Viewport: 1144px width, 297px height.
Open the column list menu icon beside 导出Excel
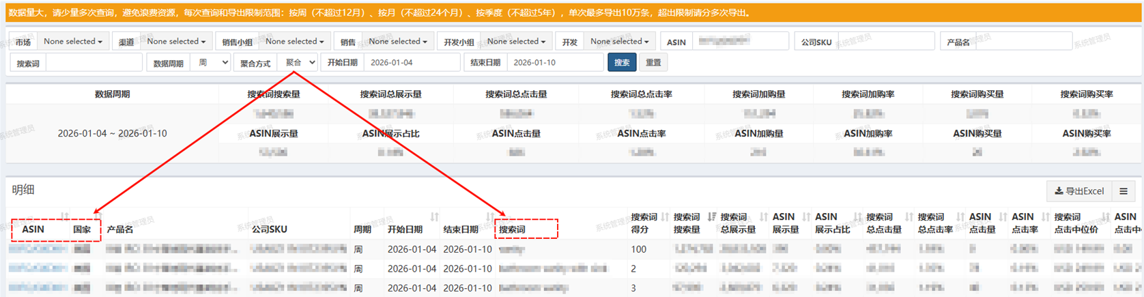click(x=1124, y=191)
